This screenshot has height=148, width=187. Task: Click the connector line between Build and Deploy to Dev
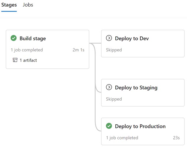point(95,43)
